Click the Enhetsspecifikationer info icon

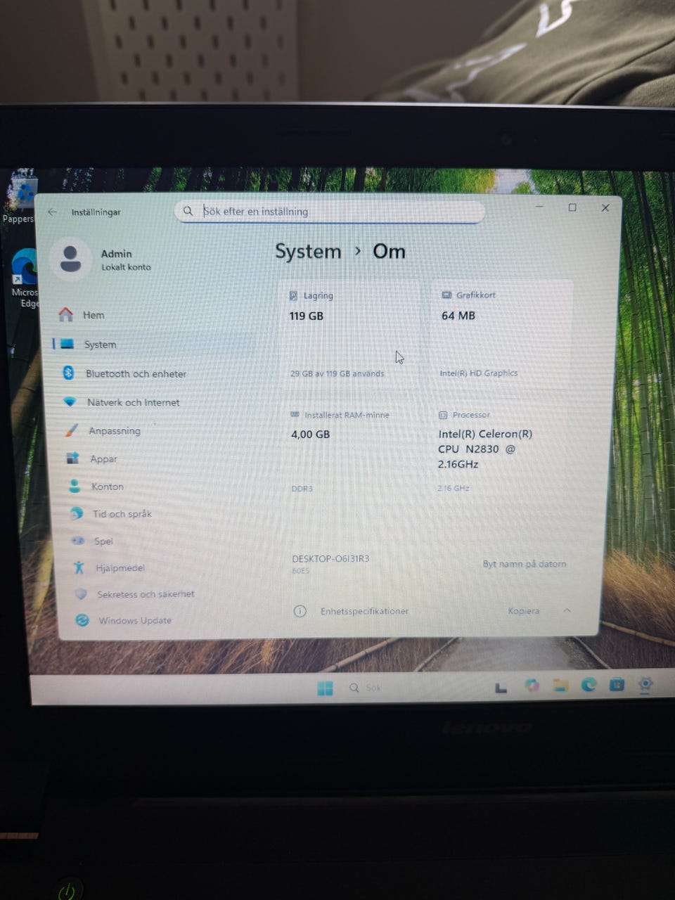tap(300, 611)
